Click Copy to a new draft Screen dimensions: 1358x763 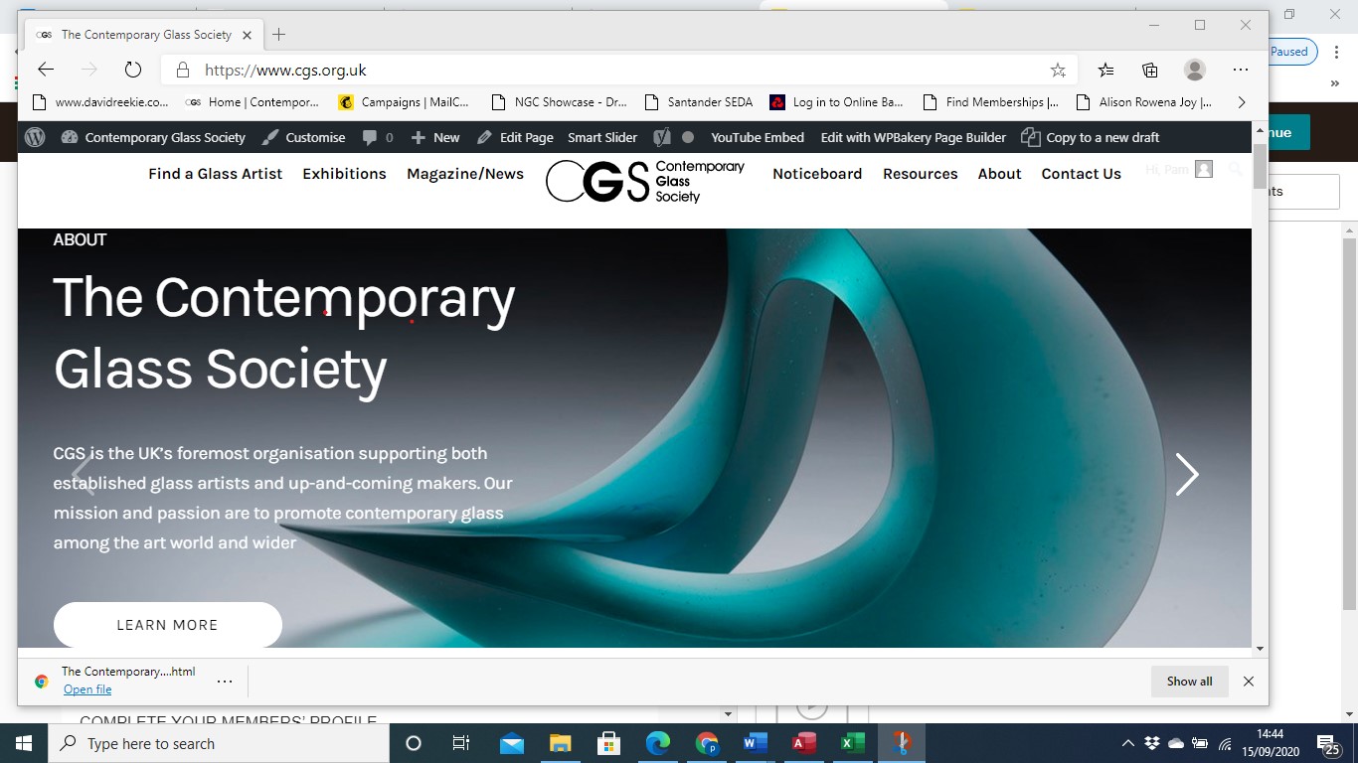[x=1091, y=137]
